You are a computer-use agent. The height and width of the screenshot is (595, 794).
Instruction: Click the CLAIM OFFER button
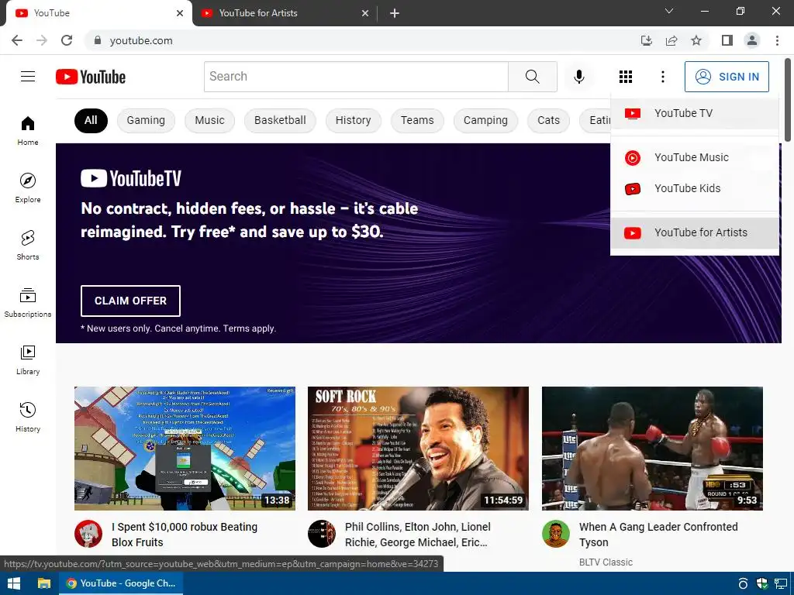coord(130,301)
